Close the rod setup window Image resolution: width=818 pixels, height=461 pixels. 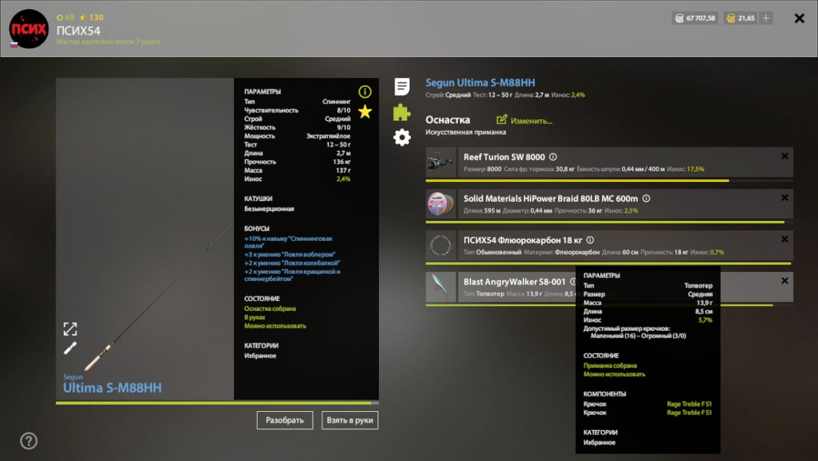click(x=799, y=19)
